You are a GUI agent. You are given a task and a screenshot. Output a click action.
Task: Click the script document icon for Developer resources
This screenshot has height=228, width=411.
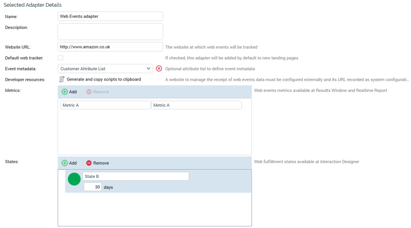[x=62, y=79]
